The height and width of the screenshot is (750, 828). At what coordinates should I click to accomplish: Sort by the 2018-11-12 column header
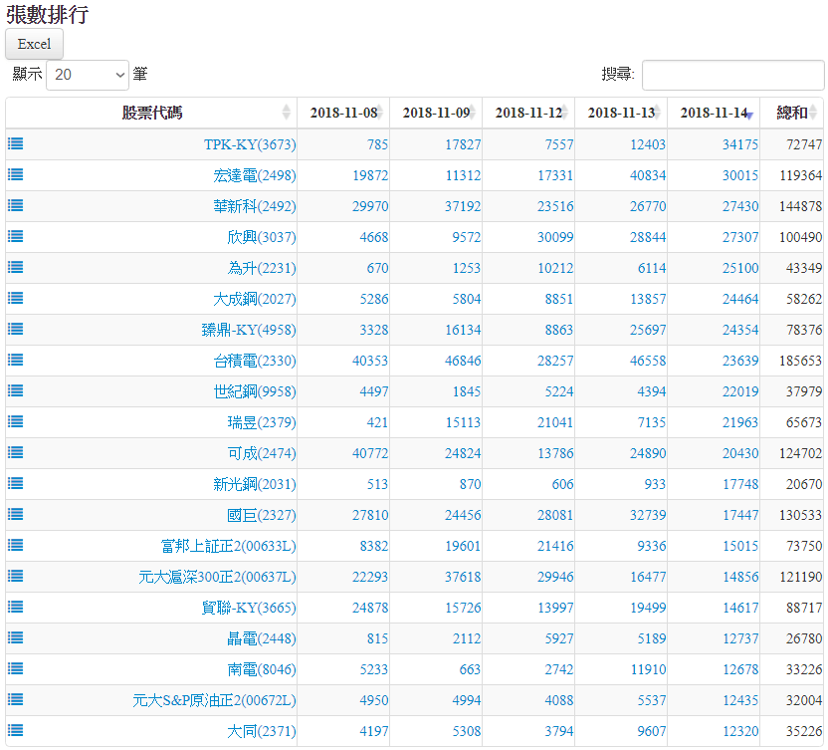pos(527,113)
